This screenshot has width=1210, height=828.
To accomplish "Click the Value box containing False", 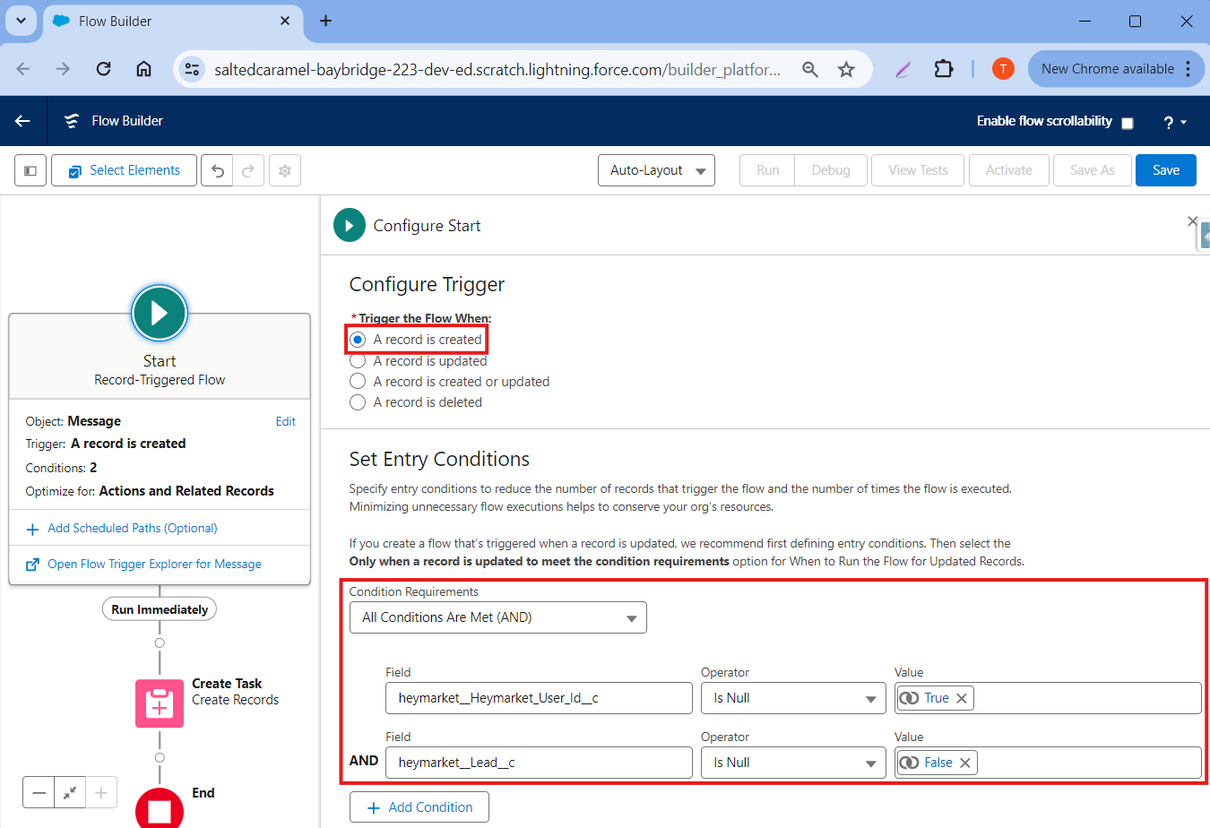I will 1048,763.
